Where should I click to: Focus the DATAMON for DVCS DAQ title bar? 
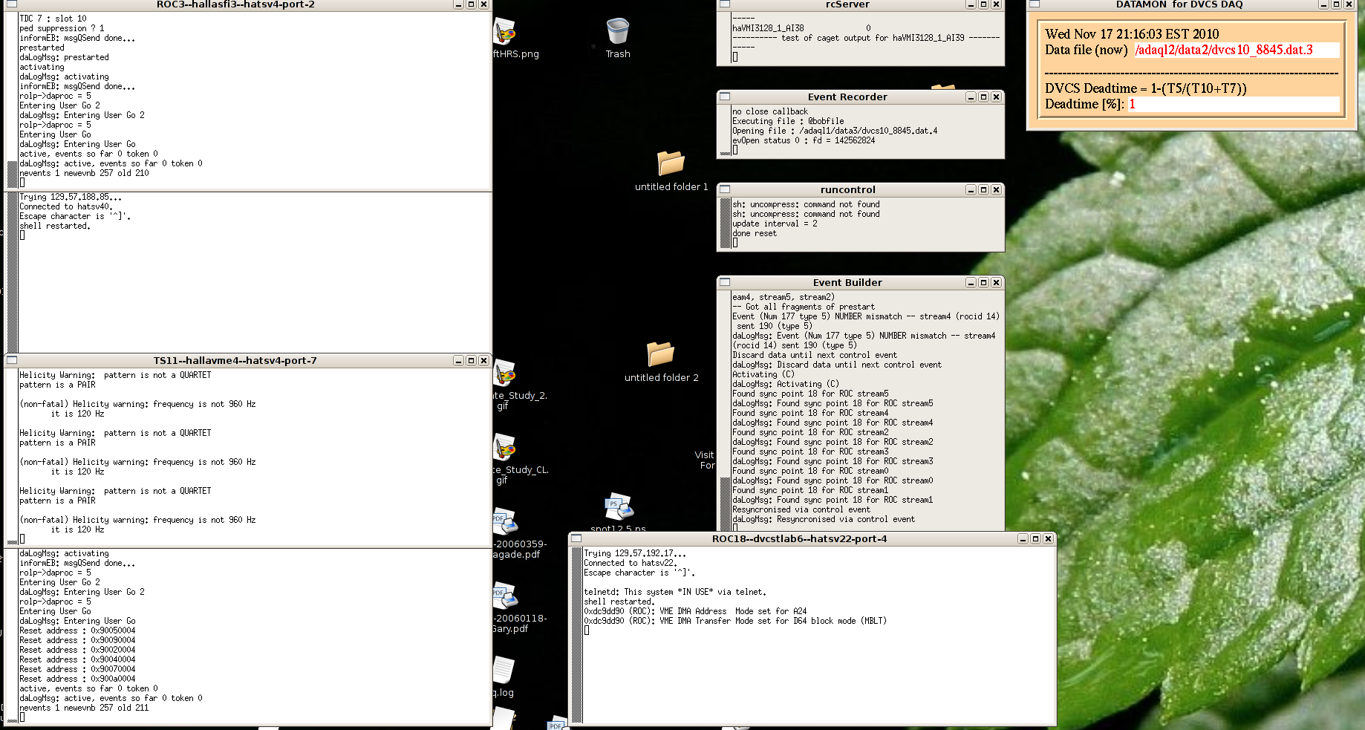pyautogui.click(x=1179, y=4)
